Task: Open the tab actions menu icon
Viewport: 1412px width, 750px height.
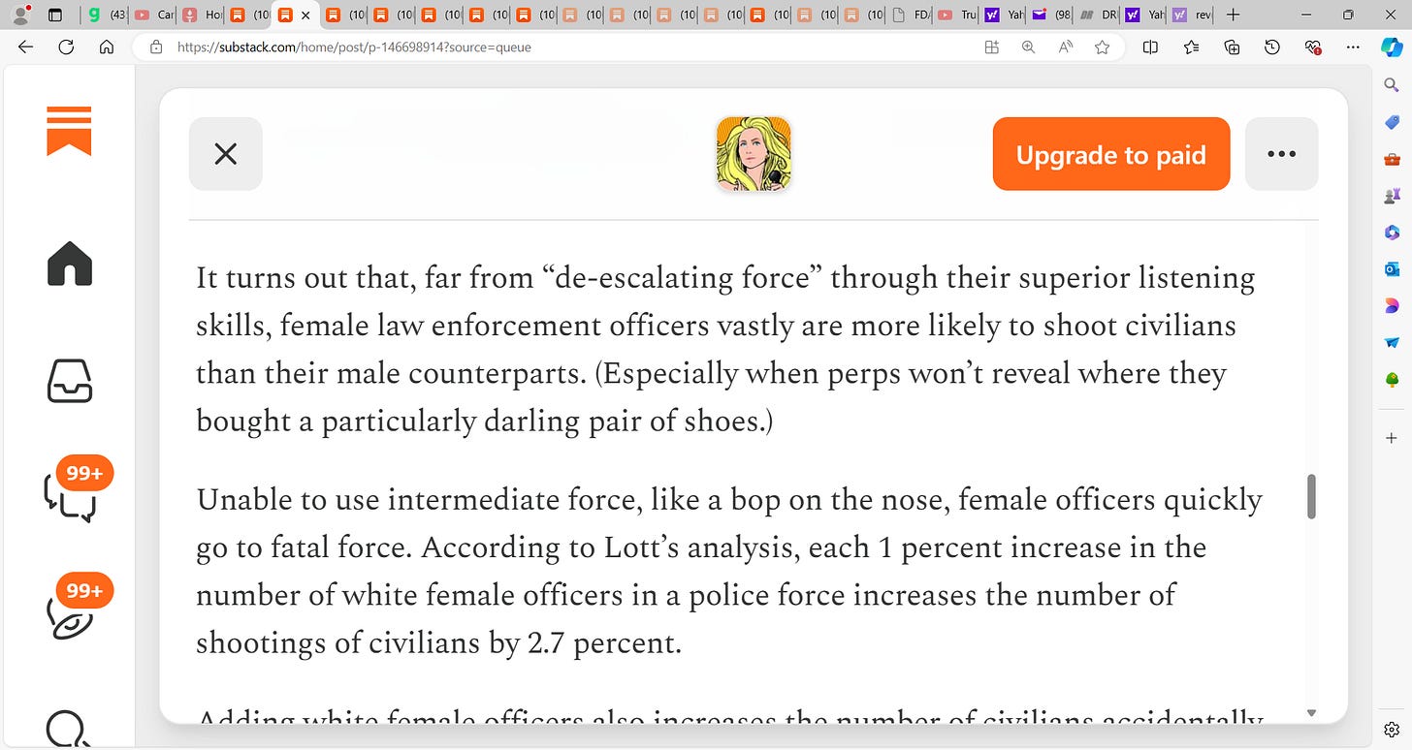Action: (54, 15)
